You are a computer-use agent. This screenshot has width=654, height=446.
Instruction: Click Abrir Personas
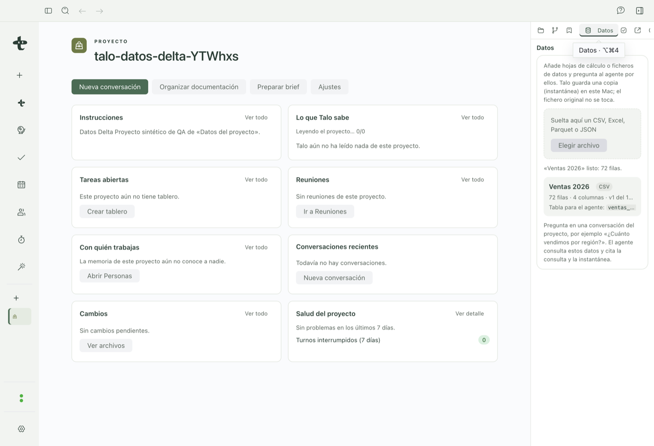coord(110,276)
